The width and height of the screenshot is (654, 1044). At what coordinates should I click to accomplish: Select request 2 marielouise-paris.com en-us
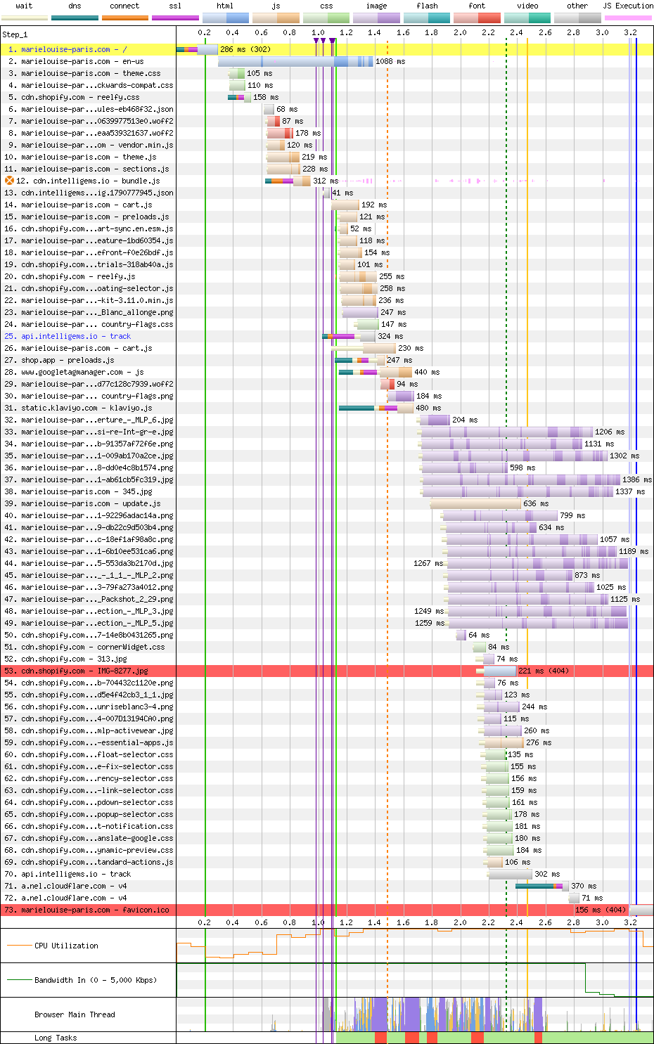point(82,61)
